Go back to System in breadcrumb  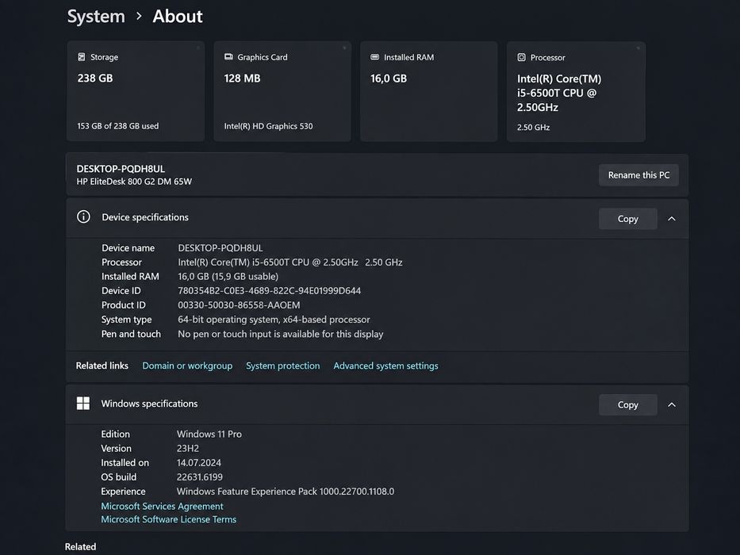96,16
